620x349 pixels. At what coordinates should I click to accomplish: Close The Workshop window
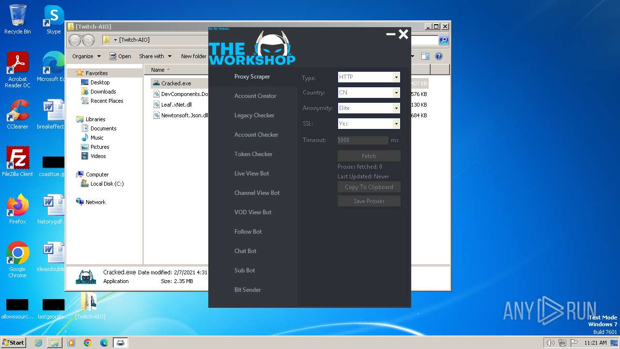coord(403,34)
